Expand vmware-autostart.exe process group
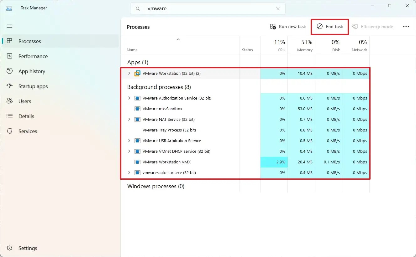Image resolution: width=416 pixels, height=257 pixels. pyautogui.click(x=129, y=172)
